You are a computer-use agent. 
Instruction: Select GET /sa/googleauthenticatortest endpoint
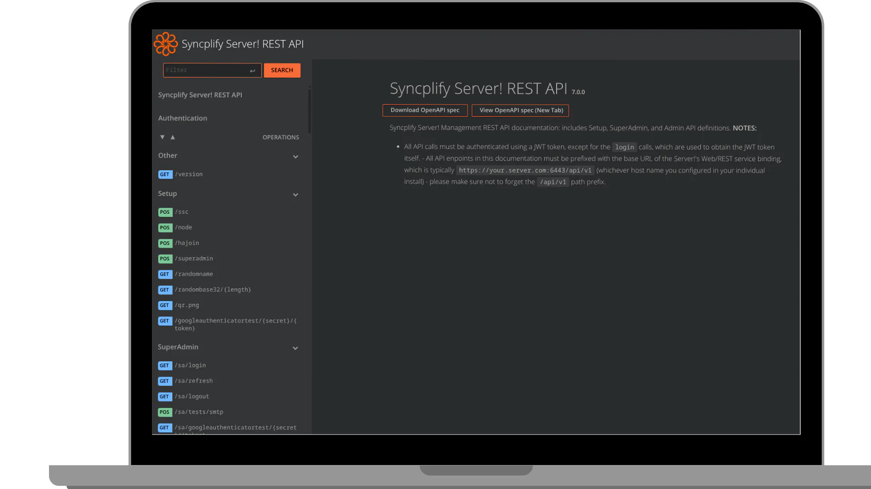(x=228, y=429)
